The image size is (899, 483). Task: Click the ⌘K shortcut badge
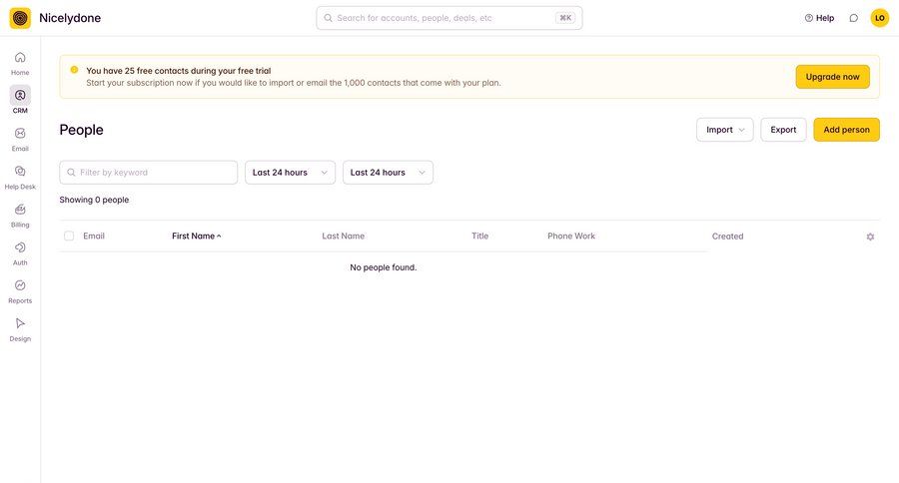(x=564, y=18)
